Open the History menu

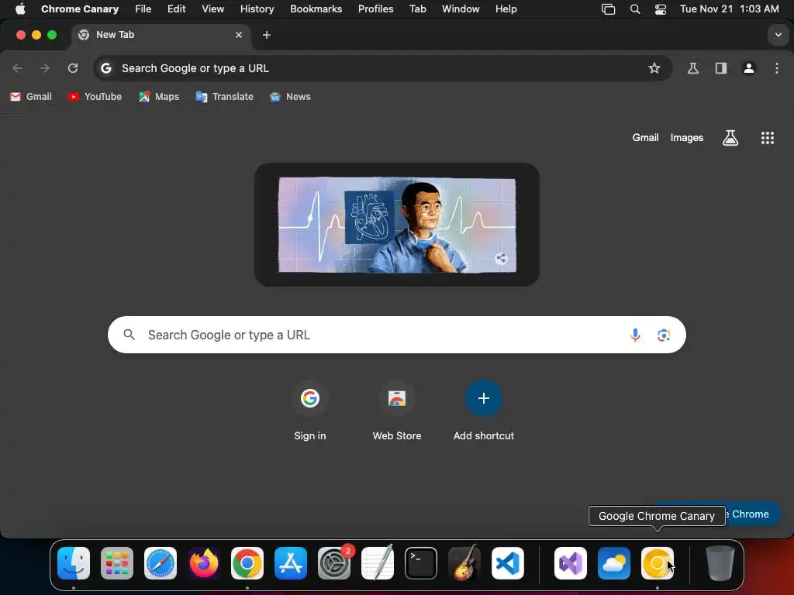point(257,9)
